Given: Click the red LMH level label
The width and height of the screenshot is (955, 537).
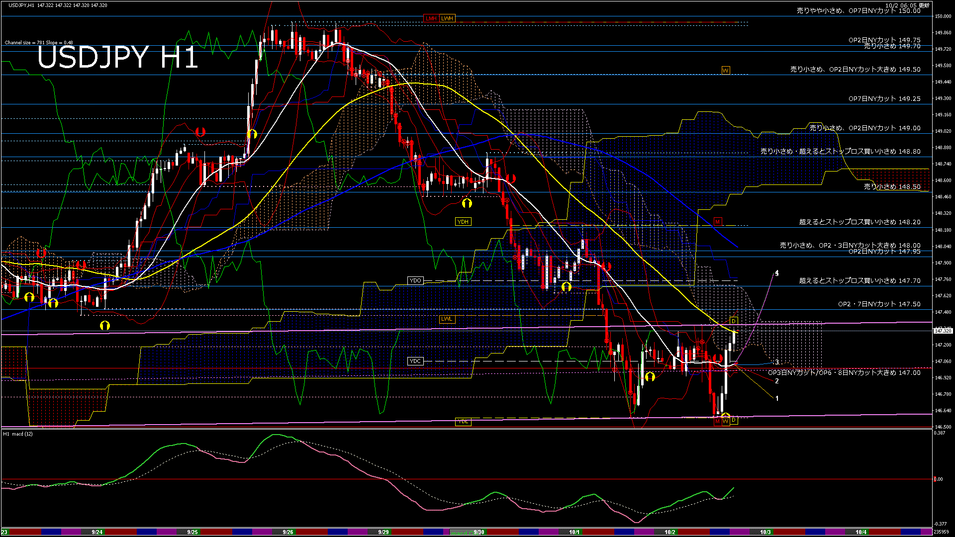Looking at the screenshot, I should point(431,18).
